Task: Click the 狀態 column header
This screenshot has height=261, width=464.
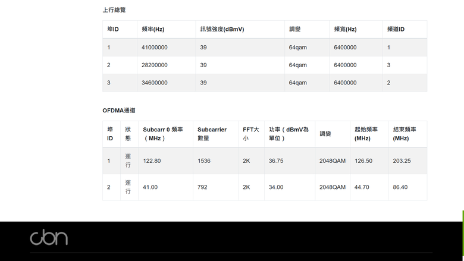Action: coord(128,134)
